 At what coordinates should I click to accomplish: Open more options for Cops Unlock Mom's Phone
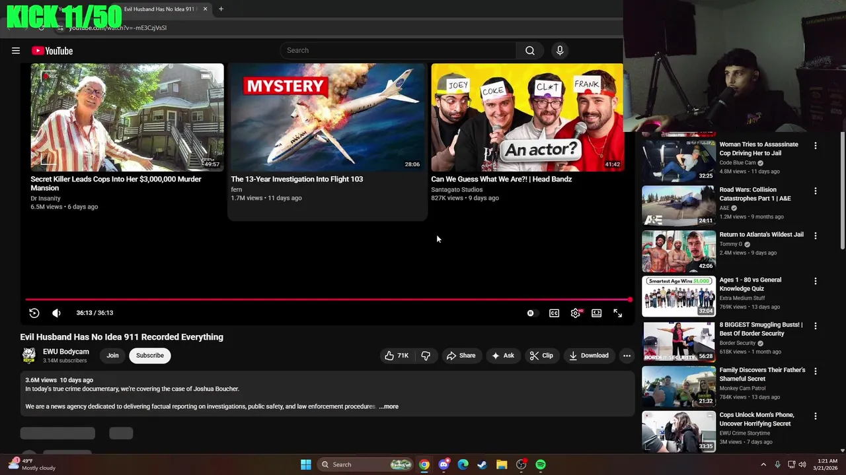pos(815,416)
